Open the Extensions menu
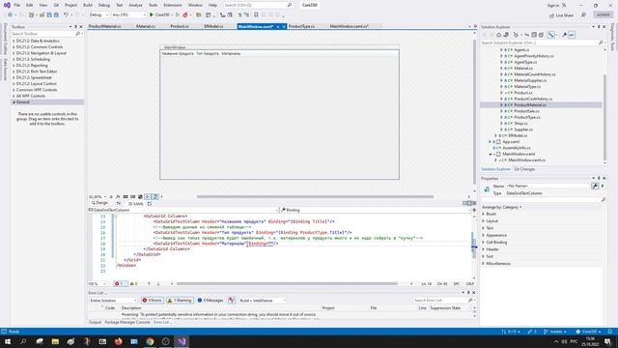 [x=173, y=5]
